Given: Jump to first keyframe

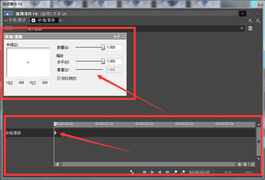Looking at the screenshot, I should point(145,172).
